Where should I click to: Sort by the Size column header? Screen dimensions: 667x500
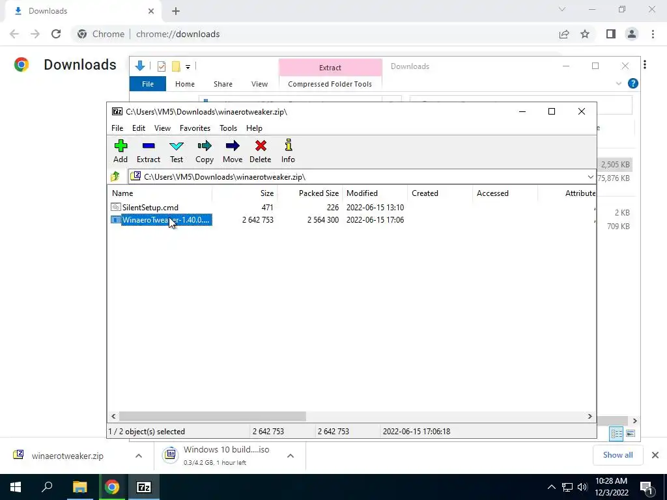pos(245,193)
